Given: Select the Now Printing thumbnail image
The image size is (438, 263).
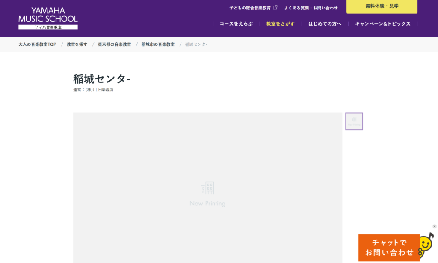Looking at the screenshot, I should (x=354, y=121).
